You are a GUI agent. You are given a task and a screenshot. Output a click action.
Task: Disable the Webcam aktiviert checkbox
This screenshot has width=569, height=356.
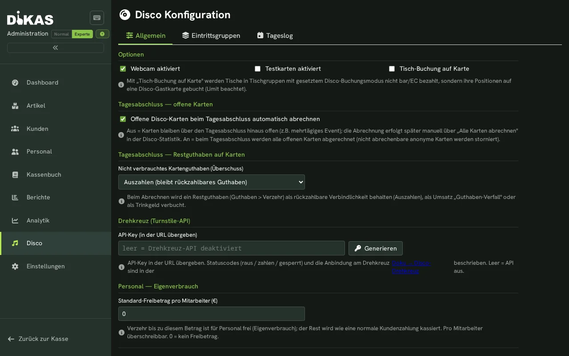coord(123,69)
